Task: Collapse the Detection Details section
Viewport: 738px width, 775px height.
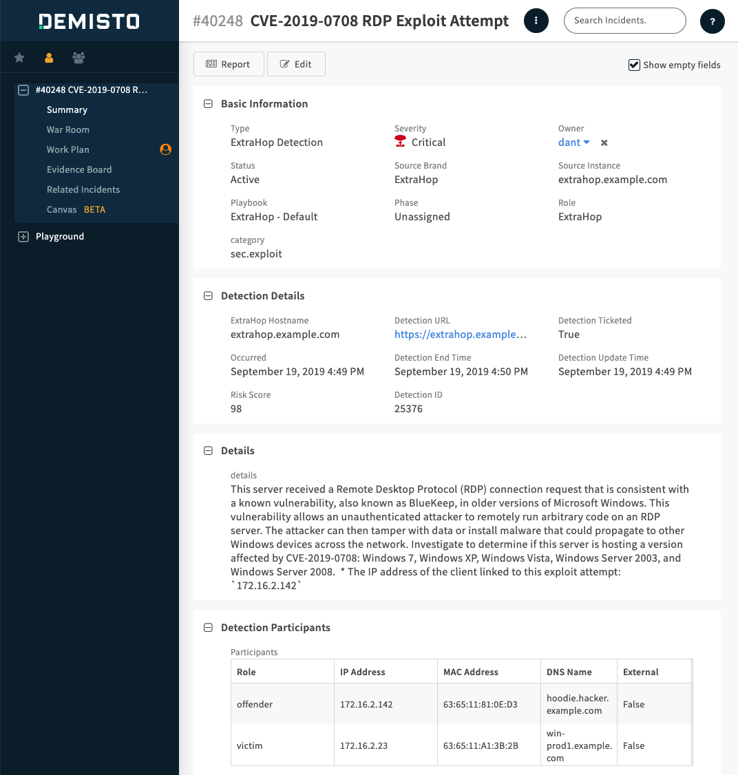Action: point(208,295)
